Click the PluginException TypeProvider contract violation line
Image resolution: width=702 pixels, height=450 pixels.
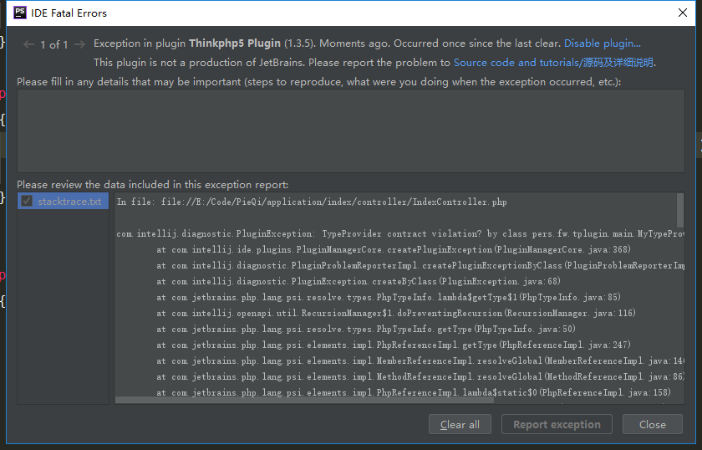coord(400,233)
